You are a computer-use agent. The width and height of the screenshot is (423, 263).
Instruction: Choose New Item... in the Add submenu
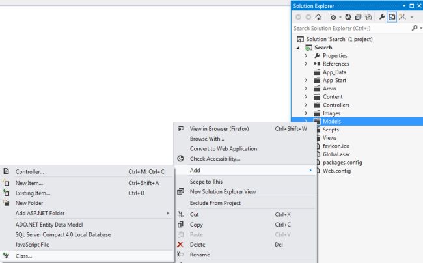[x=87, y=183]
